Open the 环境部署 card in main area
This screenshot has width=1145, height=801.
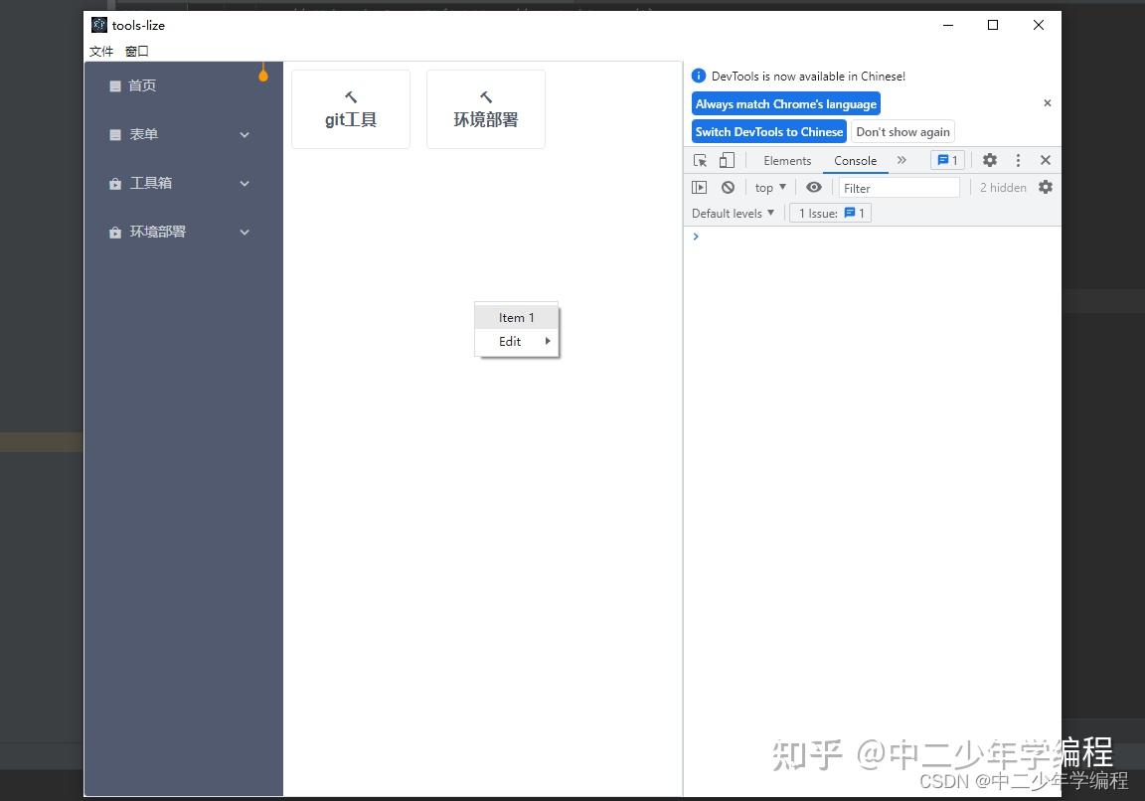click(x=486, y=109)
